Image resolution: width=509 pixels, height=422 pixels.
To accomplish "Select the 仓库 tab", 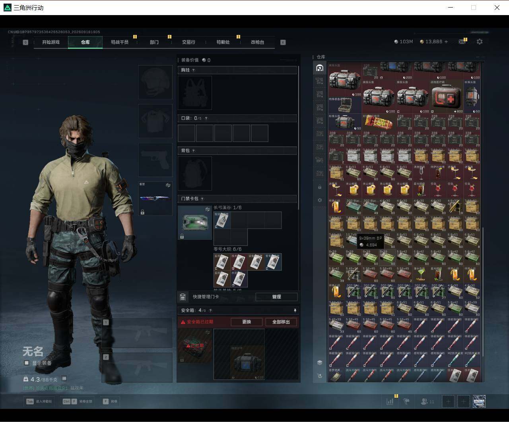I will 85,42.
